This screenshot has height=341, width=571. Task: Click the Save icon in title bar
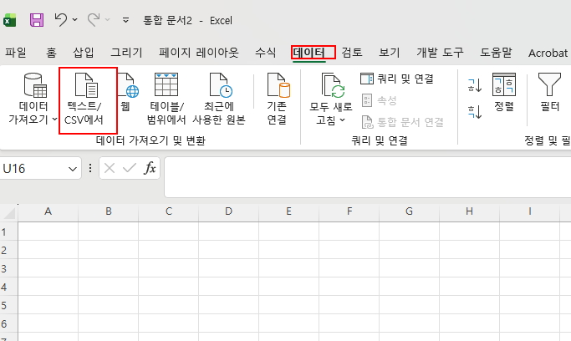(x=37, y=18)
